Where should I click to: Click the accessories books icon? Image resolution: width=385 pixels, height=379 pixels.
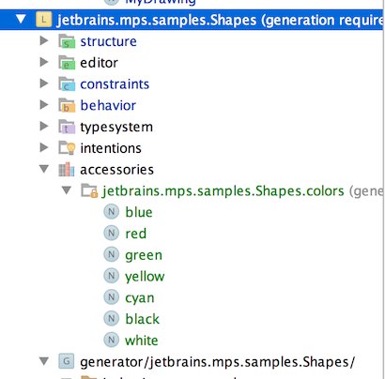(x=67, y=170)
